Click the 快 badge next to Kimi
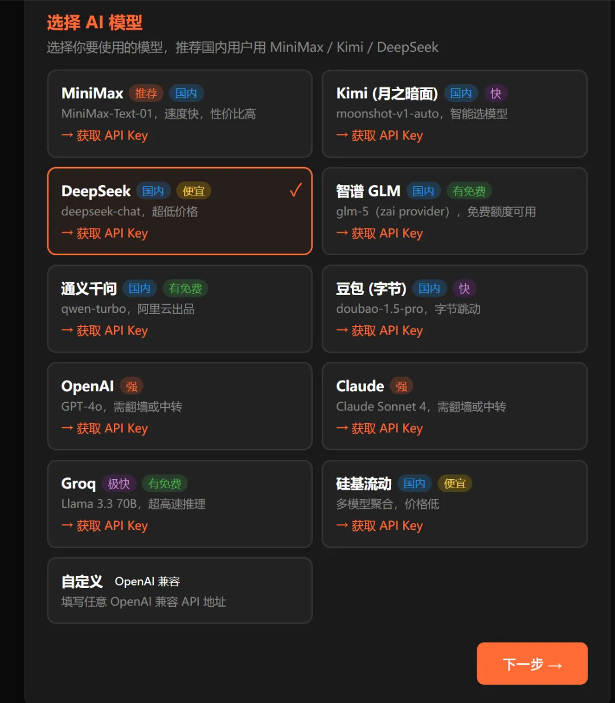The width and height of the screenshot is (615, 703). [x=496, y=93]
